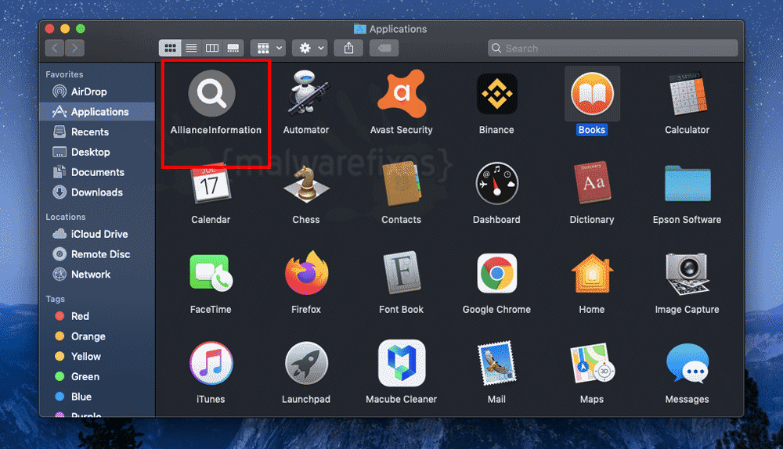
Task: Switch to column view
Action: tap(211, 48)
